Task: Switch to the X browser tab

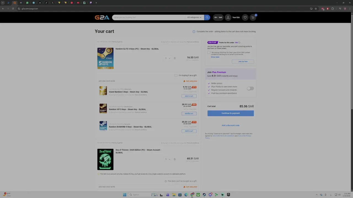Action: point(52,3)
